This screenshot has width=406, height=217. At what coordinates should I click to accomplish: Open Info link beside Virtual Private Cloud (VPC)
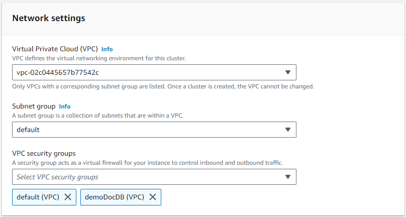point(107,49)
